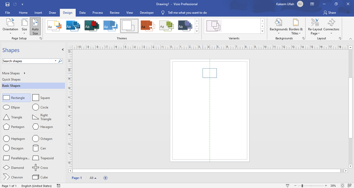This screenshot has height=188, width=354.
Task: Select the Cross shape
Action: pyautogui.click(x=40, y=168)
